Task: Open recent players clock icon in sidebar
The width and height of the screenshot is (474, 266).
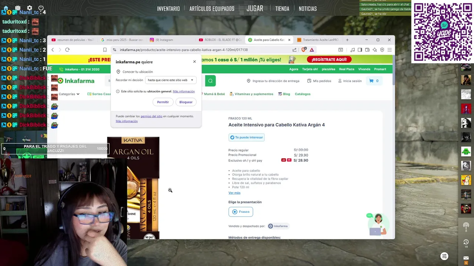Action: (466, 242)
